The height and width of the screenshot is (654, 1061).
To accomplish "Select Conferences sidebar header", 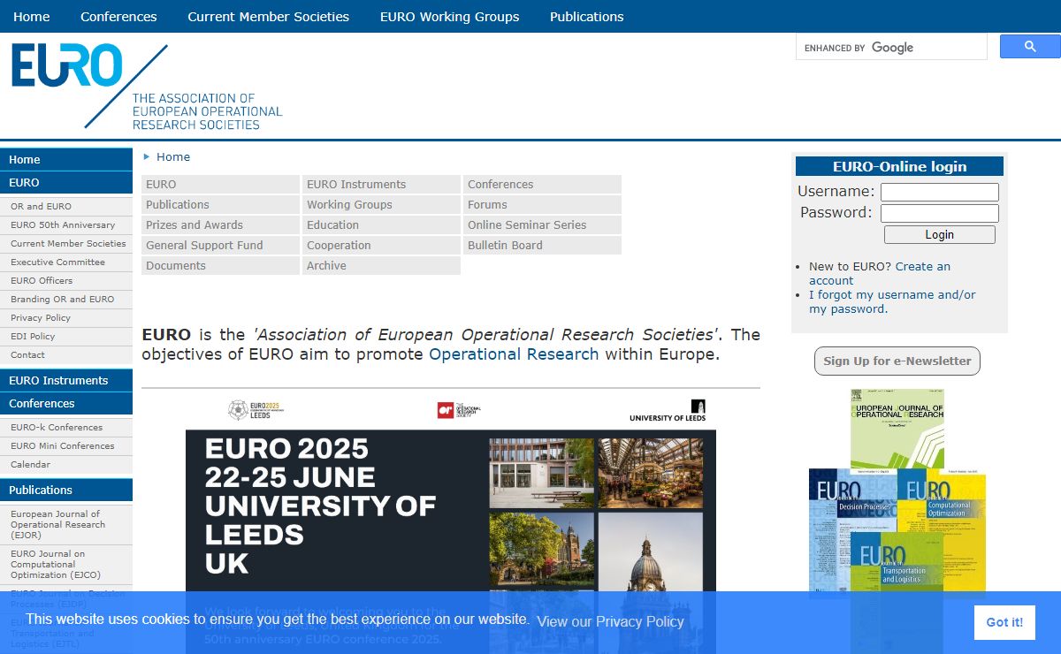I will (66, 403).
